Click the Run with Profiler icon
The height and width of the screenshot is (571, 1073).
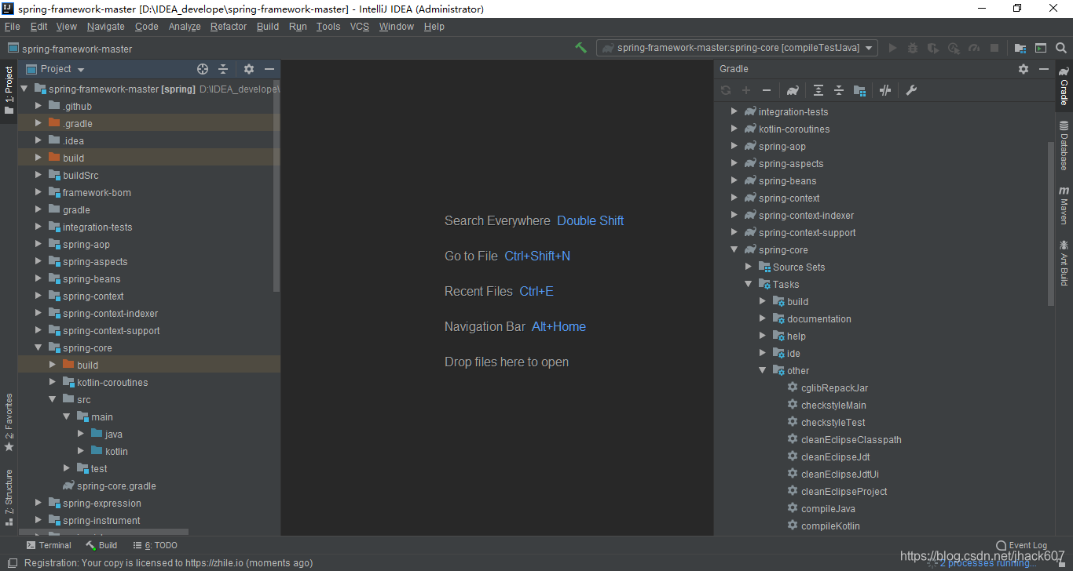tap(954, 48)
